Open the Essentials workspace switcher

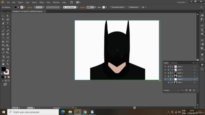coord(182,2)
